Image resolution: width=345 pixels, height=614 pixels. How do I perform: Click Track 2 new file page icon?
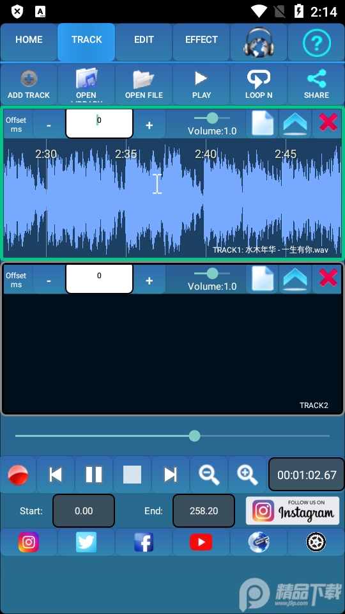tap(262, 279)
